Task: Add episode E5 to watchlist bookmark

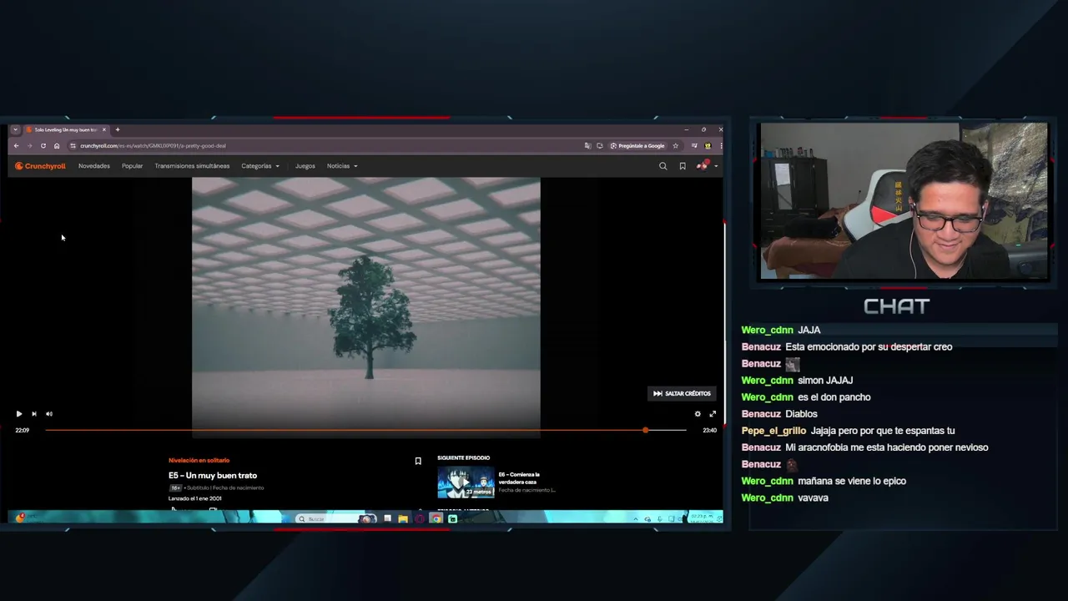Action: pyautogui.click(x=418, y=461)
